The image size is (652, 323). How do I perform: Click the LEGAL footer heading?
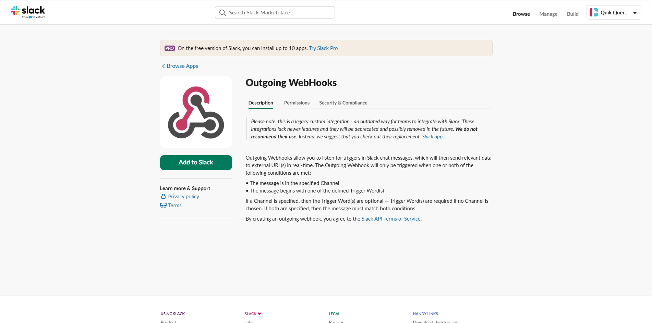tap(335, 314)
